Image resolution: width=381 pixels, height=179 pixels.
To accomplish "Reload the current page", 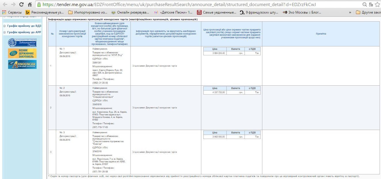I will click(22, 5).
